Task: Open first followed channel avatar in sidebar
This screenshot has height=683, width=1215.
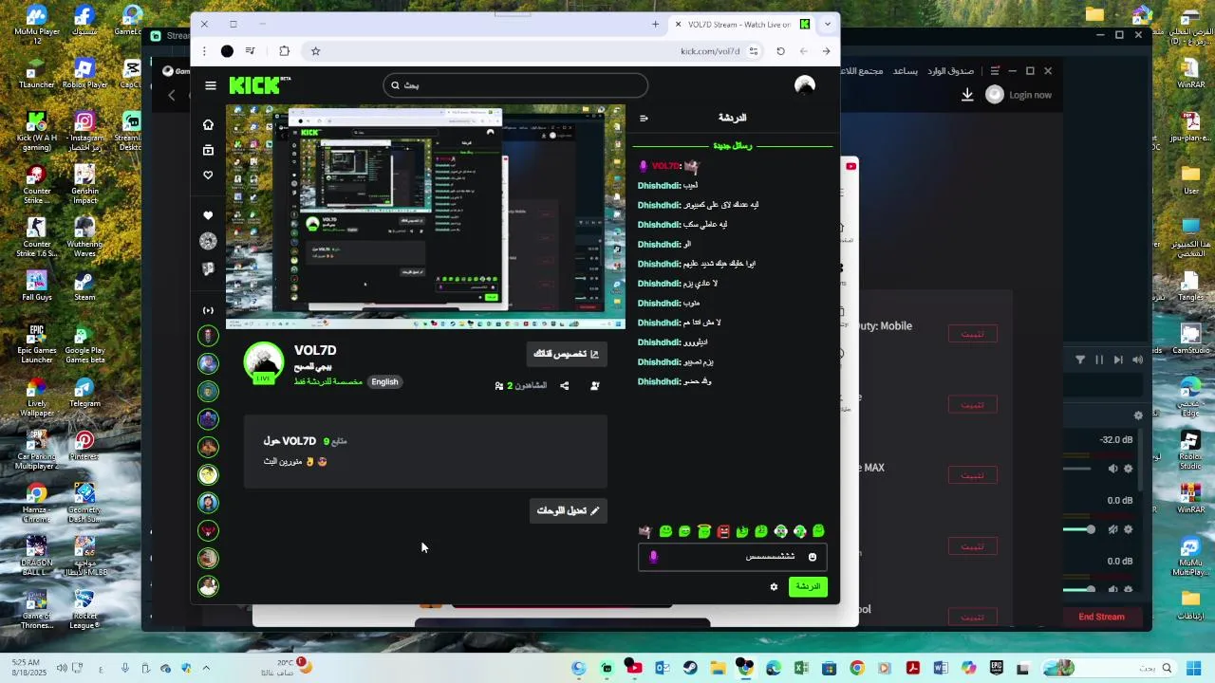Action: (208, 336)
